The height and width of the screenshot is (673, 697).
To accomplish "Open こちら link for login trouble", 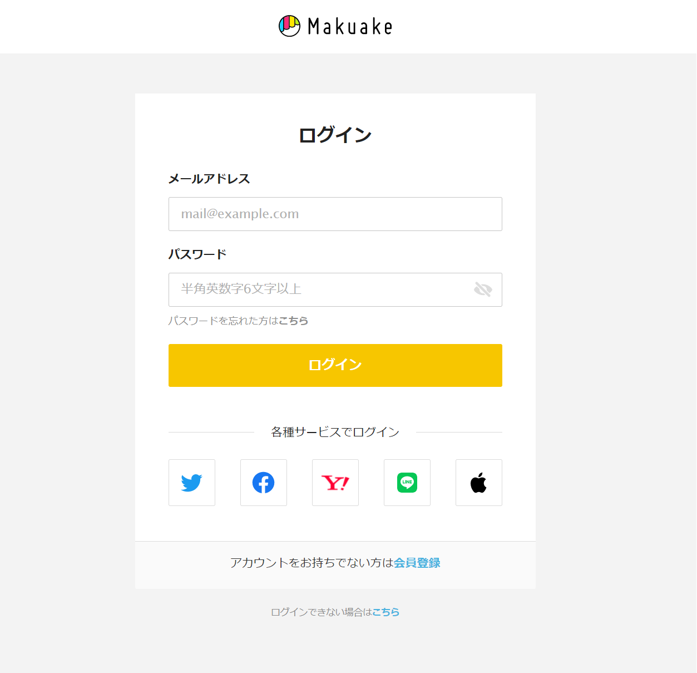I will [x=386, y=612].
